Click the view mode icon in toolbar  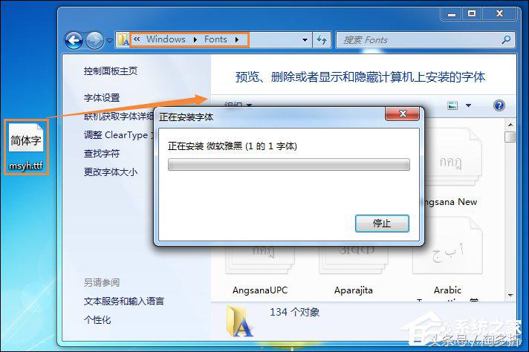point(452,105)
